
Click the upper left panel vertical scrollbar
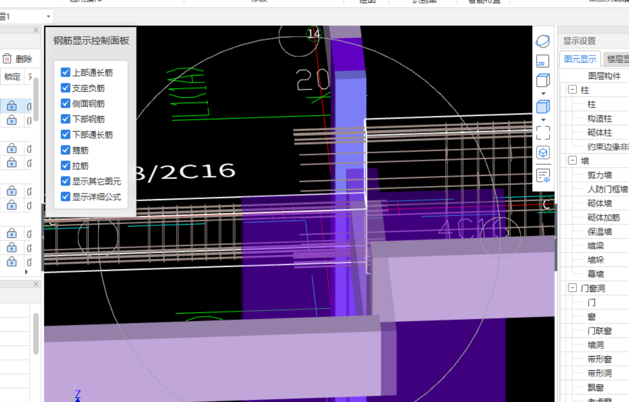click(36, 99)
